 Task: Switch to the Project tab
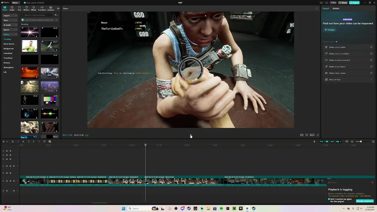[326, 8]
